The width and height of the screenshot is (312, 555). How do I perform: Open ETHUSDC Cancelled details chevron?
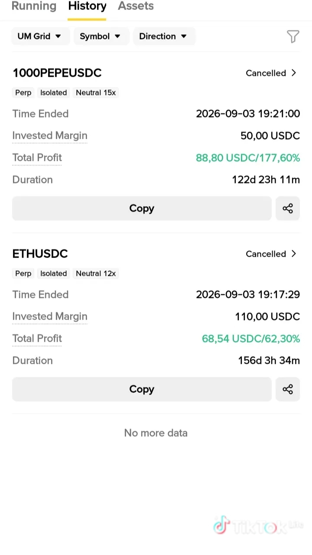tap(294, 254)
